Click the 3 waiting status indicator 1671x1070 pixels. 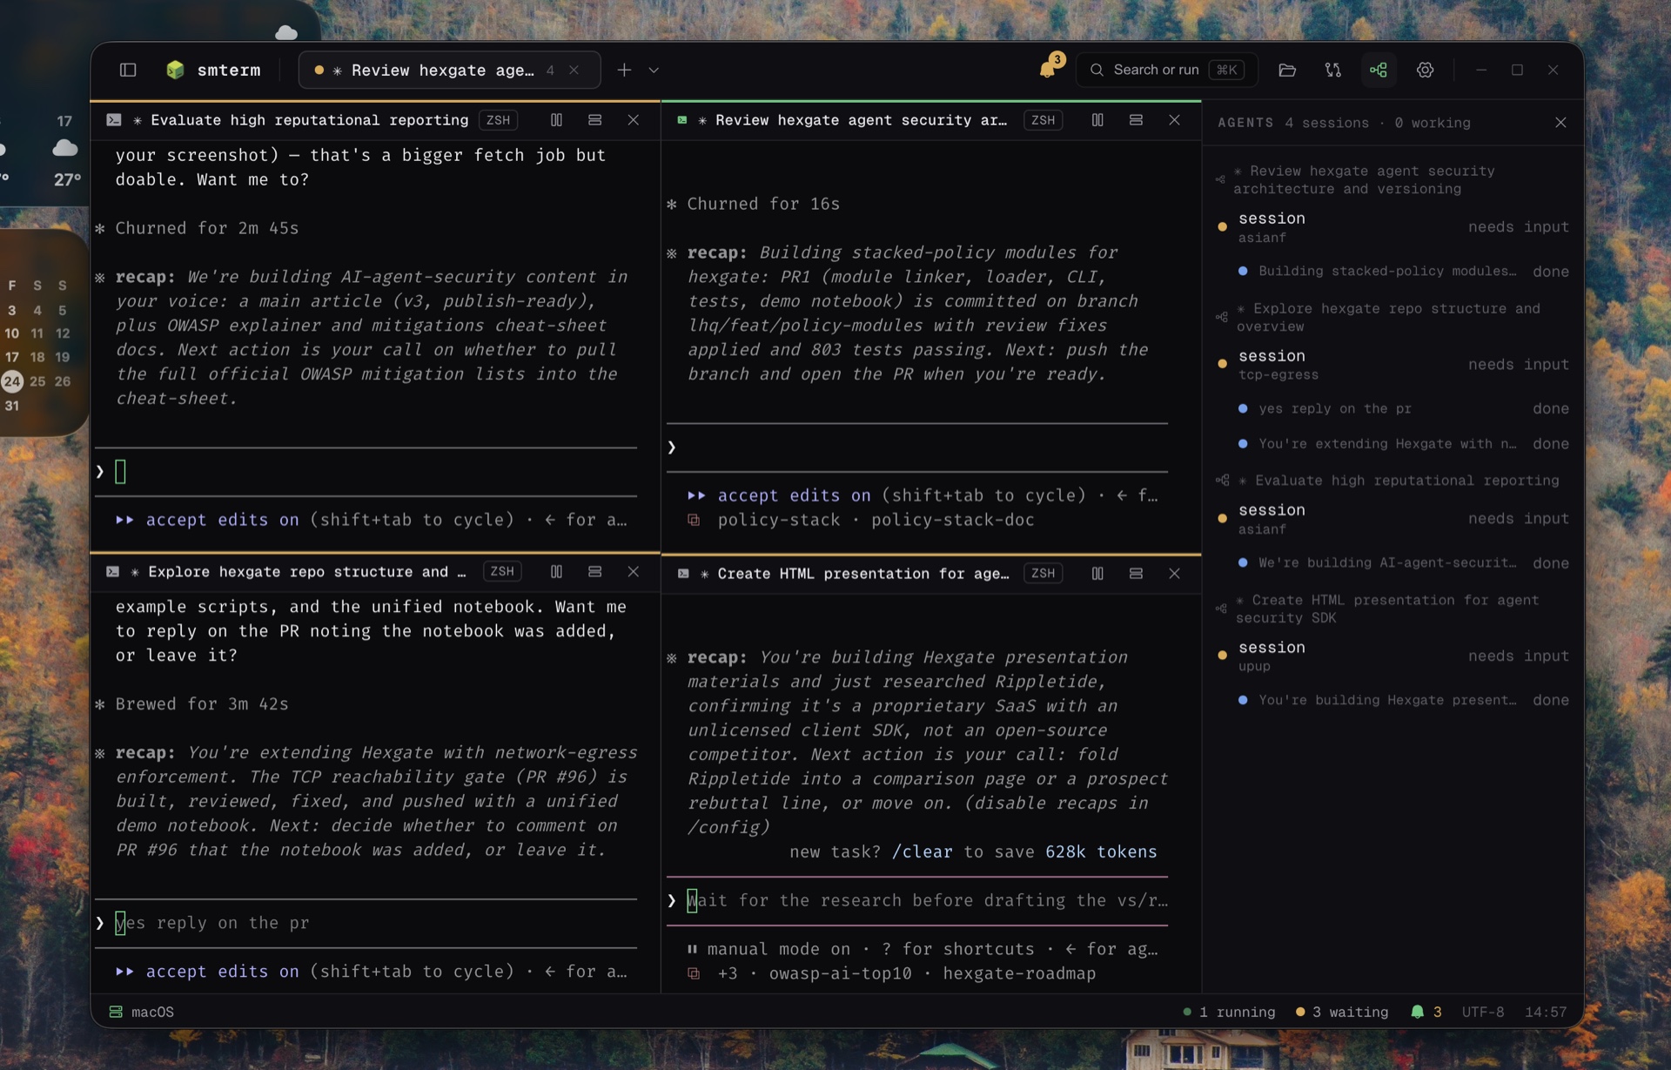click(x=1341, y=1012)
